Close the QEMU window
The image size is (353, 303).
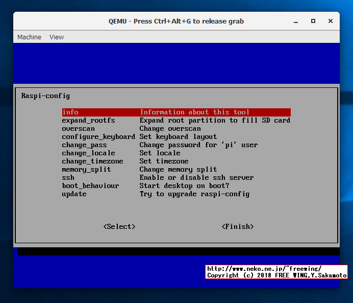point(330,21)
